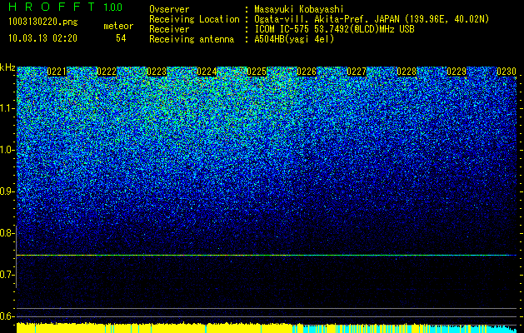Screen dimensions: 524x333
Task: Click the 0.6 frequency axis label
Action: [7, 316]
